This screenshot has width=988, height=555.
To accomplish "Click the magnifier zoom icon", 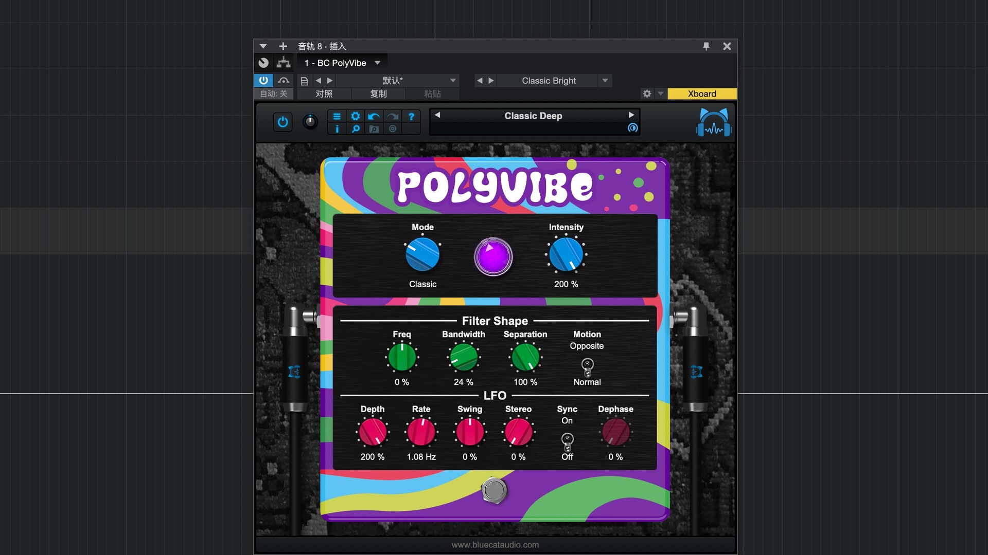I will click(x=355, y=129).
